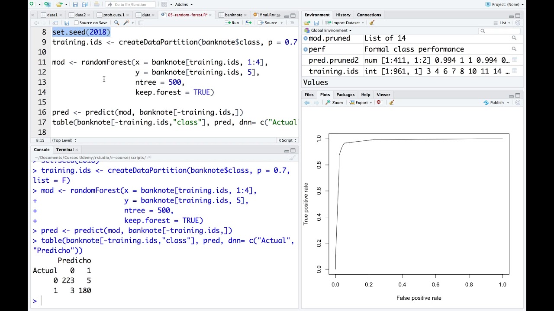Clear all plots with the broom icon
Image resolution: width=554 pixels, height=311 pixels.
391,102
